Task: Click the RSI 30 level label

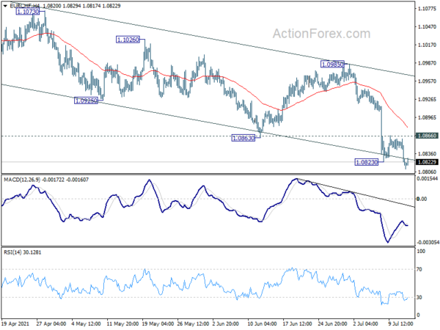Action: (419, 297)
